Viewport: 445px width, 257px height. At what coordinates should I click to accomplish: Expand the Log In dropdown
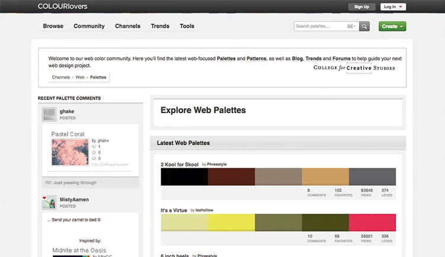click(393, 7)
